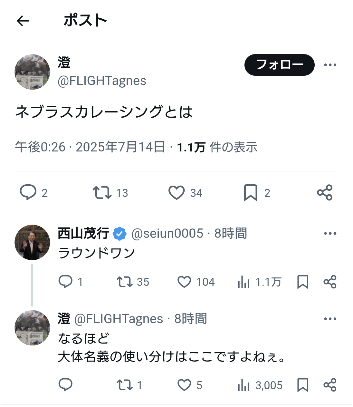
Task: Share the main post
Action: 324,192
